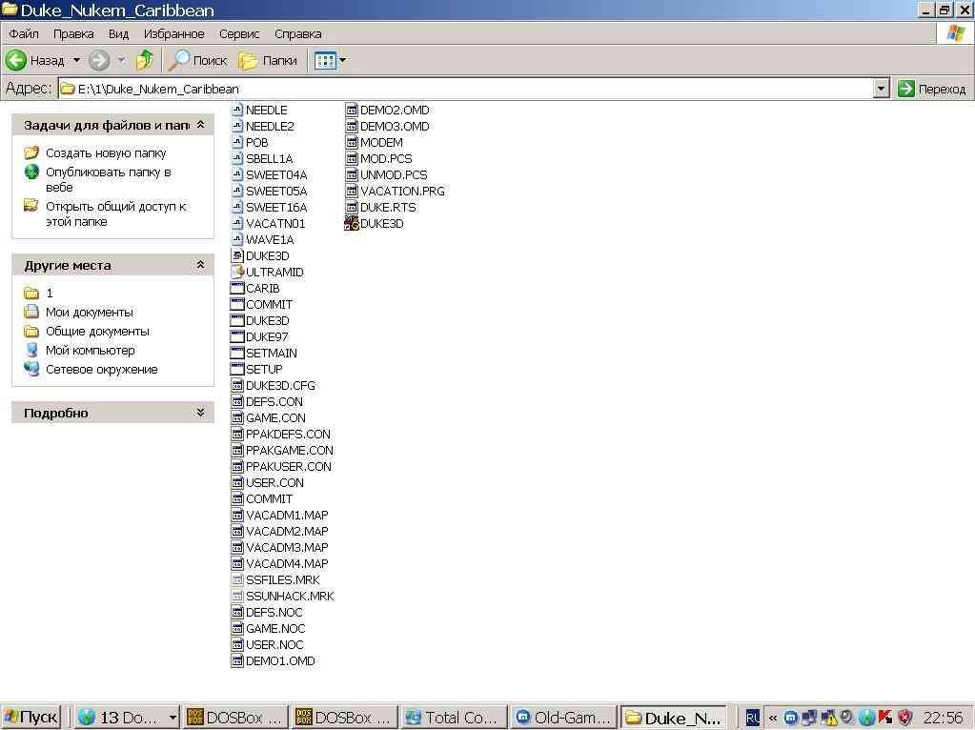Select the DEMO1.OMD file icon

click(x=237, y=661)
